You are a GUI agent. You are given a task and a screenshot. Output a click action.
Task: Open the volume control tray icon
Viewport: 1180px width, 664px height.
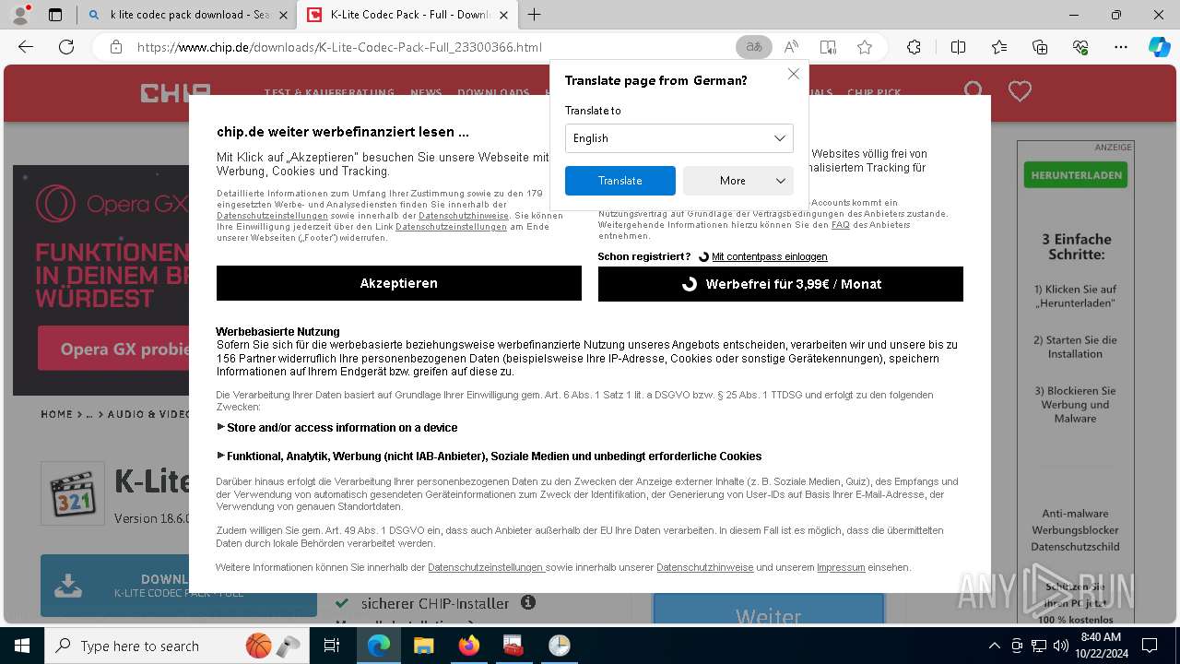point(1060,646)
